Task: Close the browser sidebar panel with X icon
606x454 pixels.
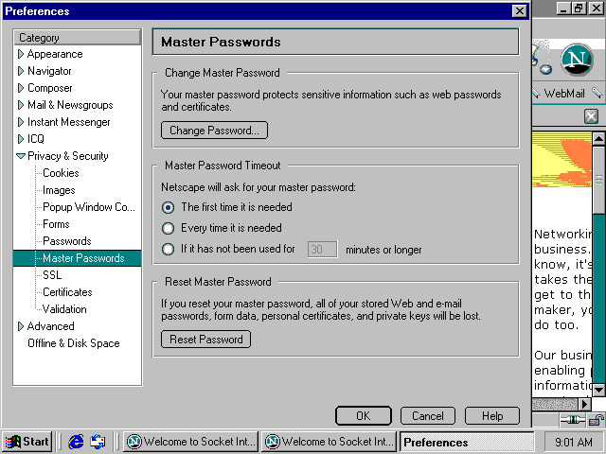Action: (591, 115)
